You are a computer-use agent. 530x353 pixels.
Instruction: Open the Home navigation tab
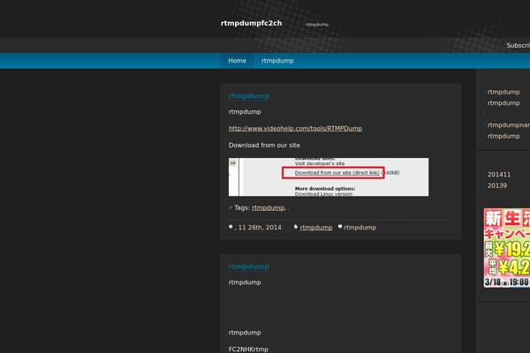(237, 61)
